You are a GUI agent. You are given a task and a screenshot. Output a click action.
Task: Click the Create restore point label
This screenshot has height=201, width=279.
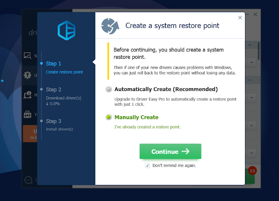pos(65,72)
